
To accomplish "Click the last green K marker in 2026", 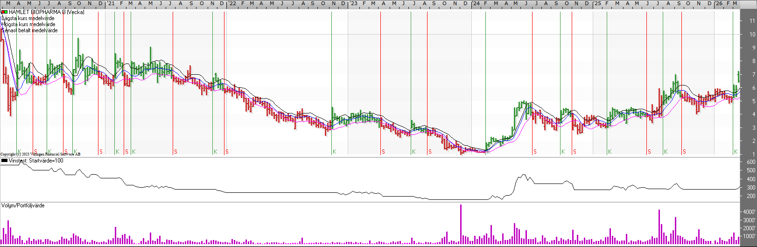I will click(x=736, y=152).
